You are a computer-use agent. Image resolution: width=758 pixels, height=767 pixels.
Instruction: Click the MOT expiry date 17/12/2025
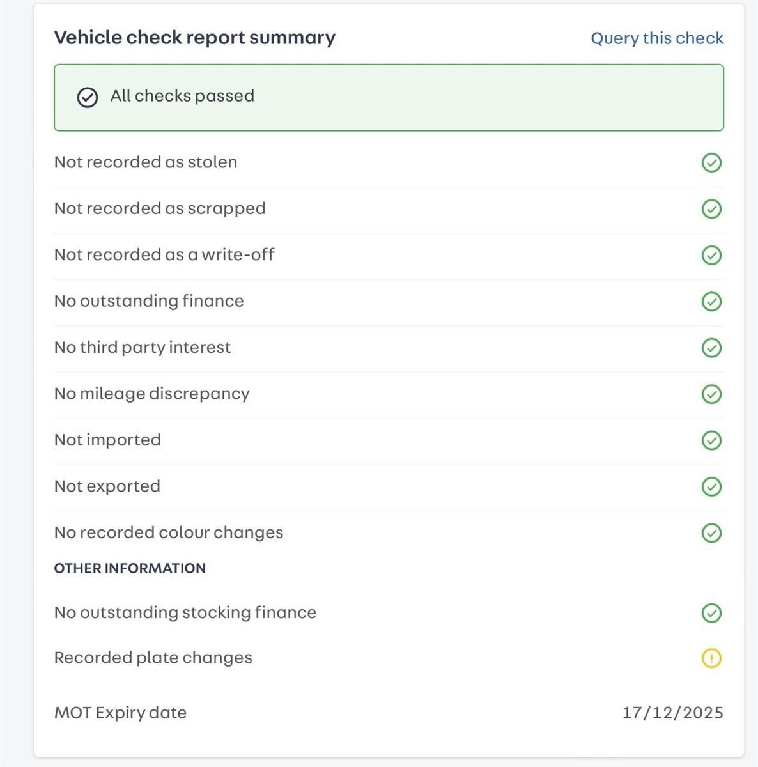click(672, 713)
